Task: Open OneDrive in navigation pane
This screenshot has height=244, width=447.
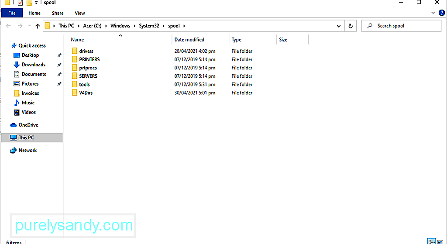Action: pyautogui.click(x=28, y=125)
